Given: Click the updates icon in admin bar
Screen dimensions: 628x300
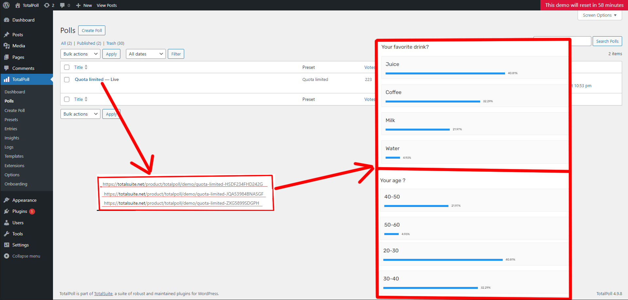Looking at the screenshot, I should (x=47, y=5).
